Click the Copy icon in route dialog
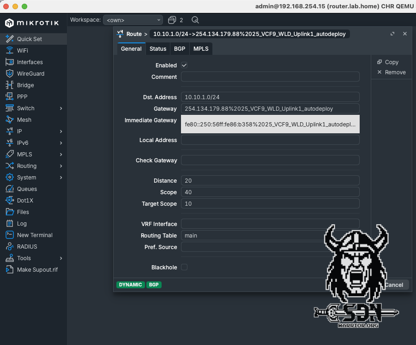Screen dimensions: 416x345 tap(380, 62)
